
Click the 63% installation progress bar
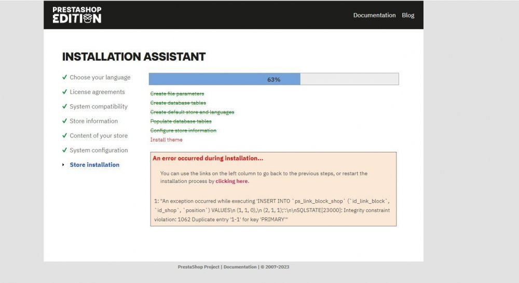[x=274, y=79]
